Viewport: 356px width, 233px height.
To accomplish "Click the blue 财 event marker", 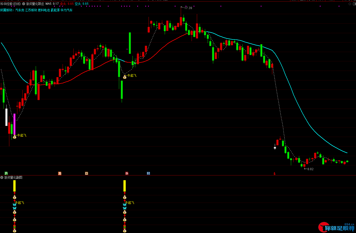I will click(x=148, y=173).
